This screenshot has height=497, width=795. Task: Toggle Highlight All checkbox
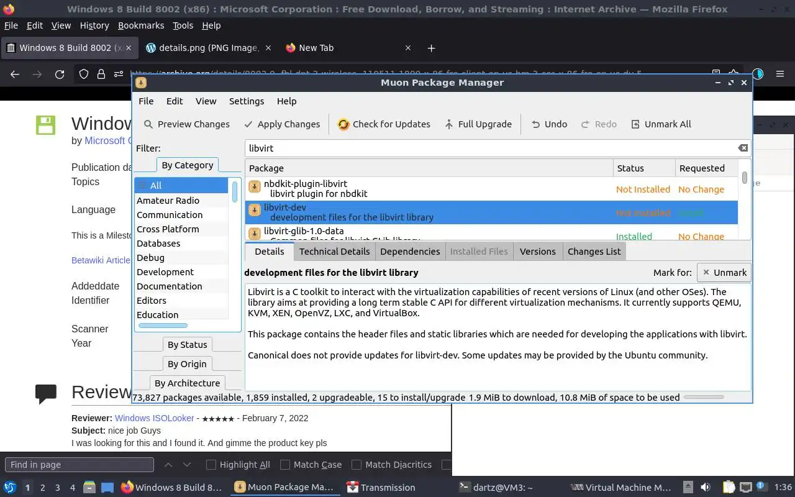[x=211, y=465]
